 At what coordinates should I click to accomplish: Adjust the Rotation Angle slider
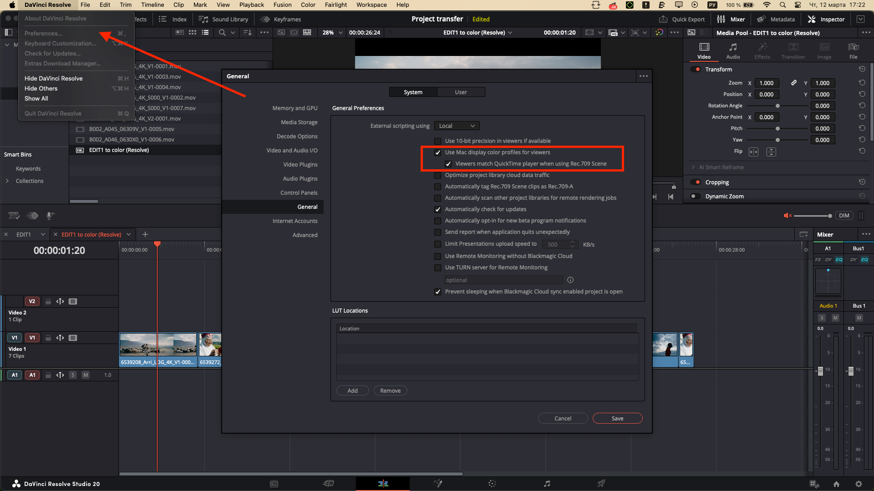click(x=777, y=106)
